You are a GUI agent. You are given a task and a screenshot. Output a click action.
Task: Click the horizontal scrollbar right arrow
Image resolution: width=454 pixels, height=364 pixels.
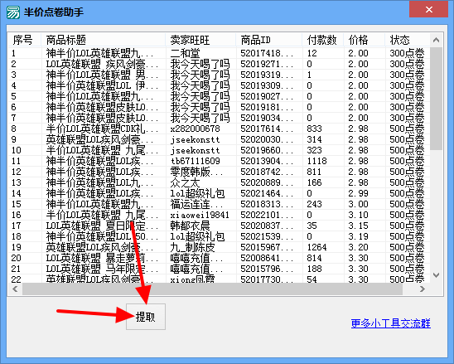(423, 289)
